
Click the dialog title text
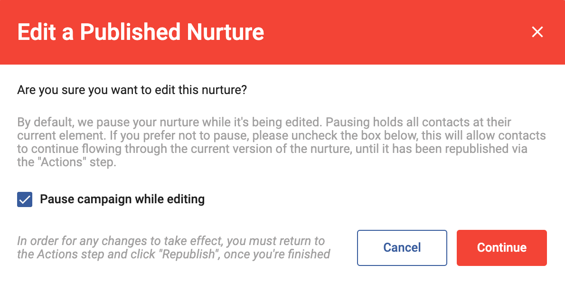tap(140, 32)
